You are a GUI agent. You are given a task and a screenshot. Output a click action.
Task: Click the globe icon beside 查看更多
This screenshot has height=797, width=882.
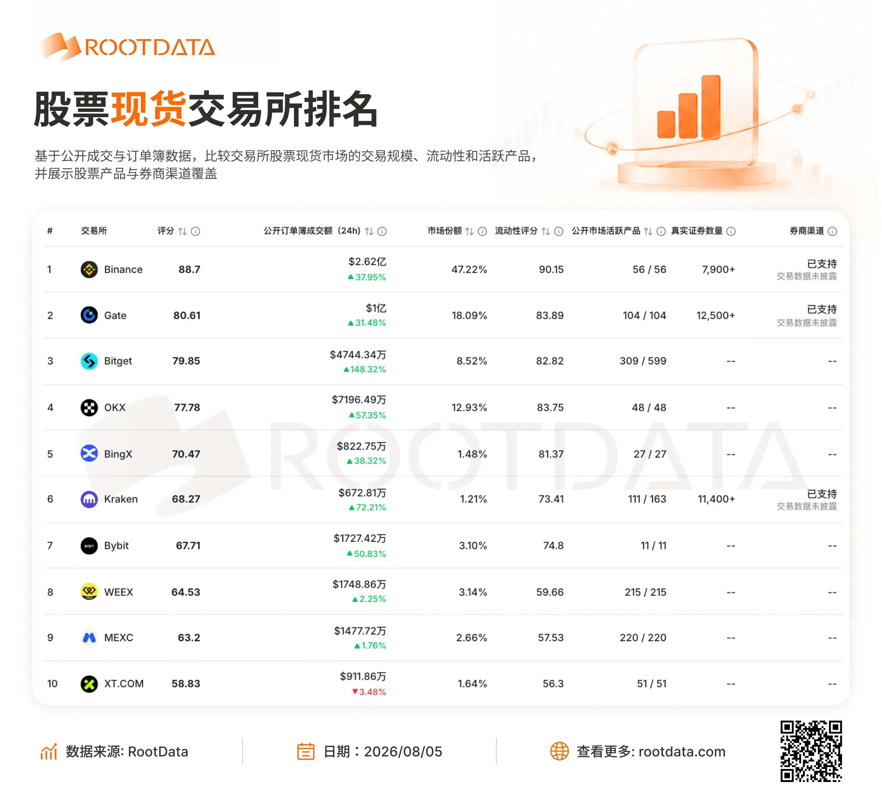(559, 752)
